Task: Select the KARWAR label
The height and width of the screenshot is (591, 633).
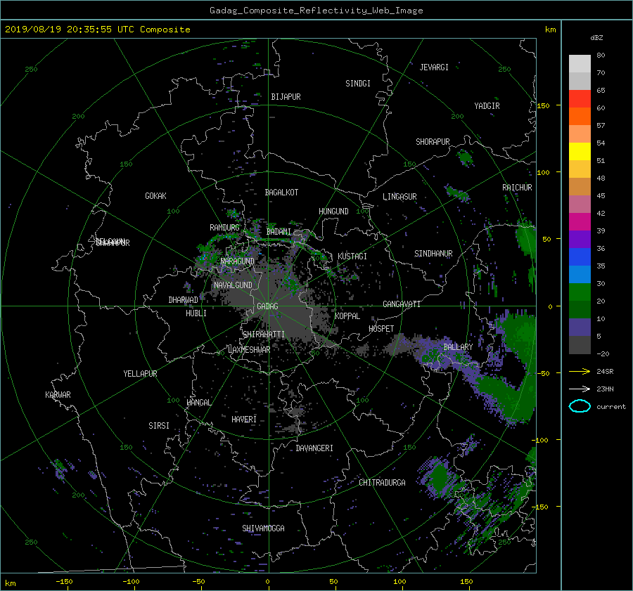Action: pyautogui.click(x=58, y=395)
